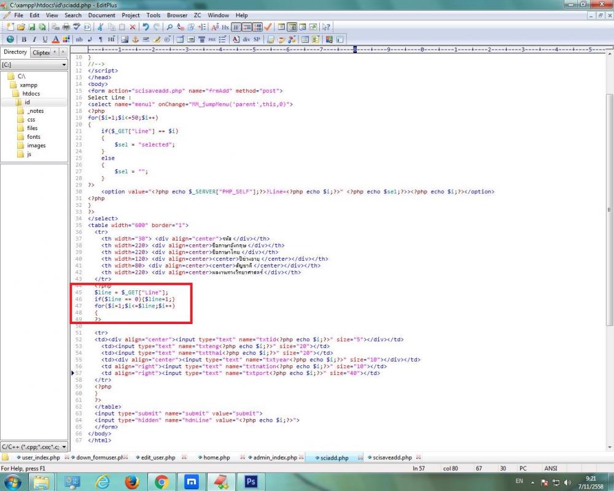Screen dimensions: 614x491
Task: Open Firefox from the taskbar
Action: (132, 482)
